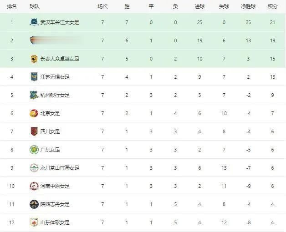286x232 pixels.
Task: Click the blurred second-place team logo
Action: [x=33, y=40]
